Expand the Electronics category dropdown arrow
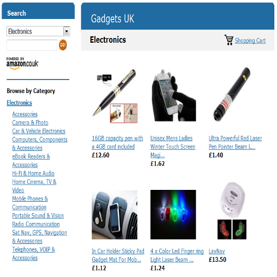This screenshot has height=277, width=277. [x=67, y=31]
